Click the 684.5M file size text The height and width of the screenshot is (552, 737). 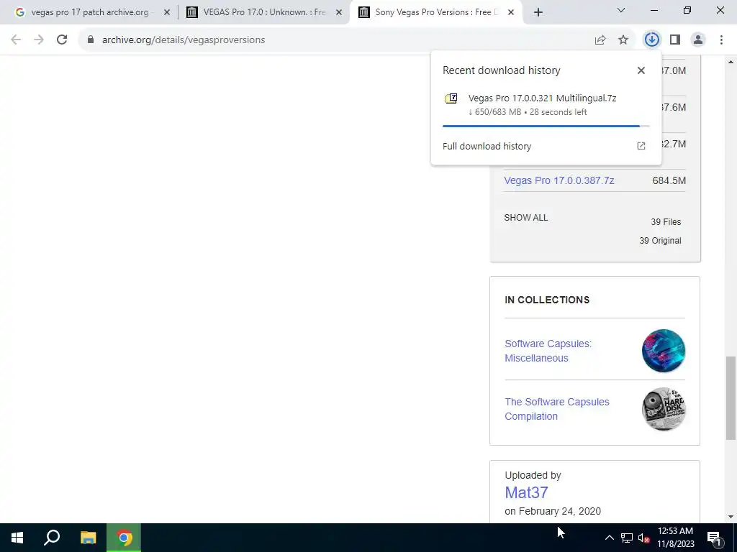pos(669,180)
